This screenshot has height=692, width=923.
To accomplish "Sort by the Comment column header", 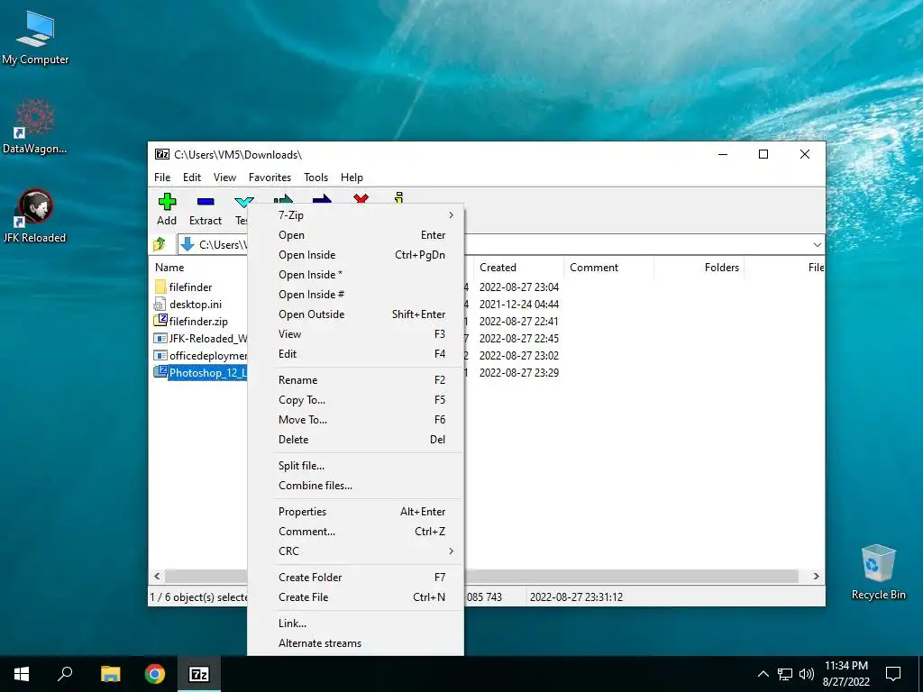I will pyautogui.click(x=608, y=267).
